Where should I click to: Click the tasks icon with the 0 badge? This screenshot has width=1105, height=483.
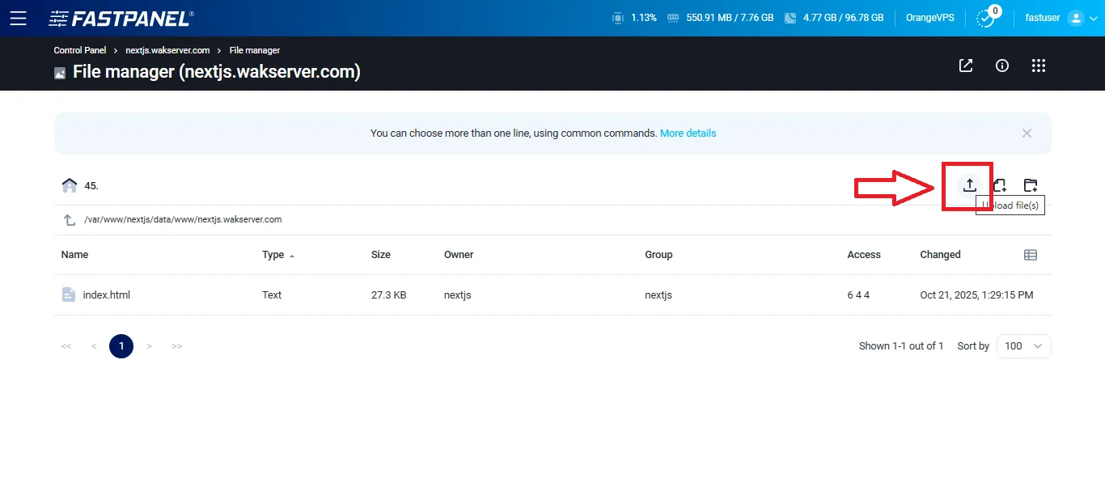coord(985,17)
